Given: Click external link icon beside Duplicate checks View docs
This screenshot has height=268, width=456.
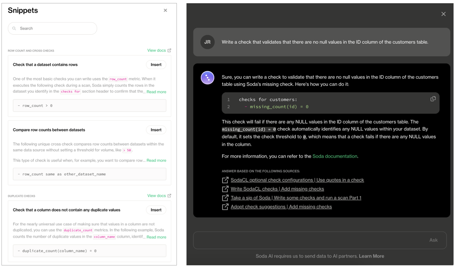Looking at the screenshot, I should [169, 196].
